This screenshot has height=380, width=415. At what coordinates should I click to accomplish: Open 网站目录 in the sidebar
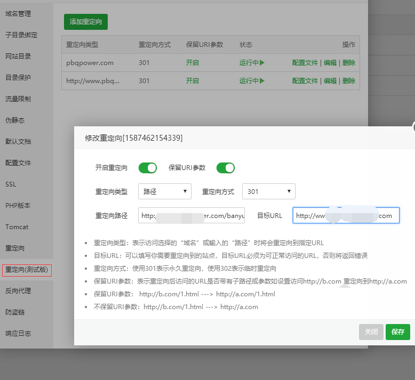[18, 56]
